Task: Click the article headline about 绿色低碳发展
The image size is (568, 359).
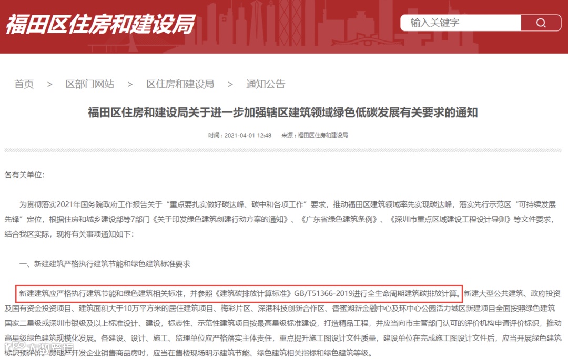Action: tap(283, 112)
